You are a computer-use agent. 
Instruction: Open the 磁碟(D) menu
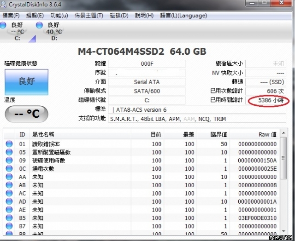(x=119, y=16)
